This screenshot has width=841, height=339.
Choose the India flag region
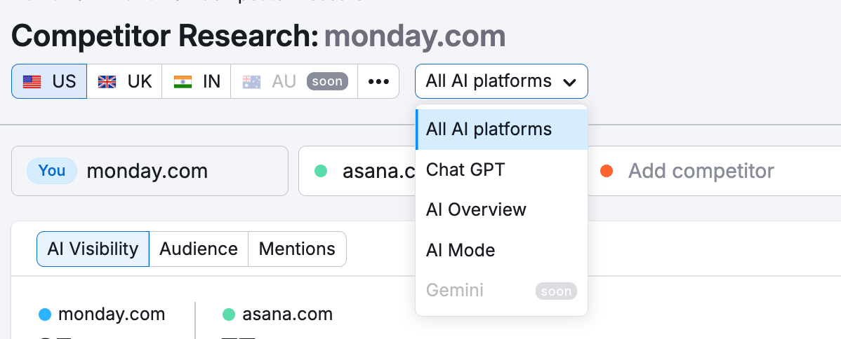click(x=197, y=82)
